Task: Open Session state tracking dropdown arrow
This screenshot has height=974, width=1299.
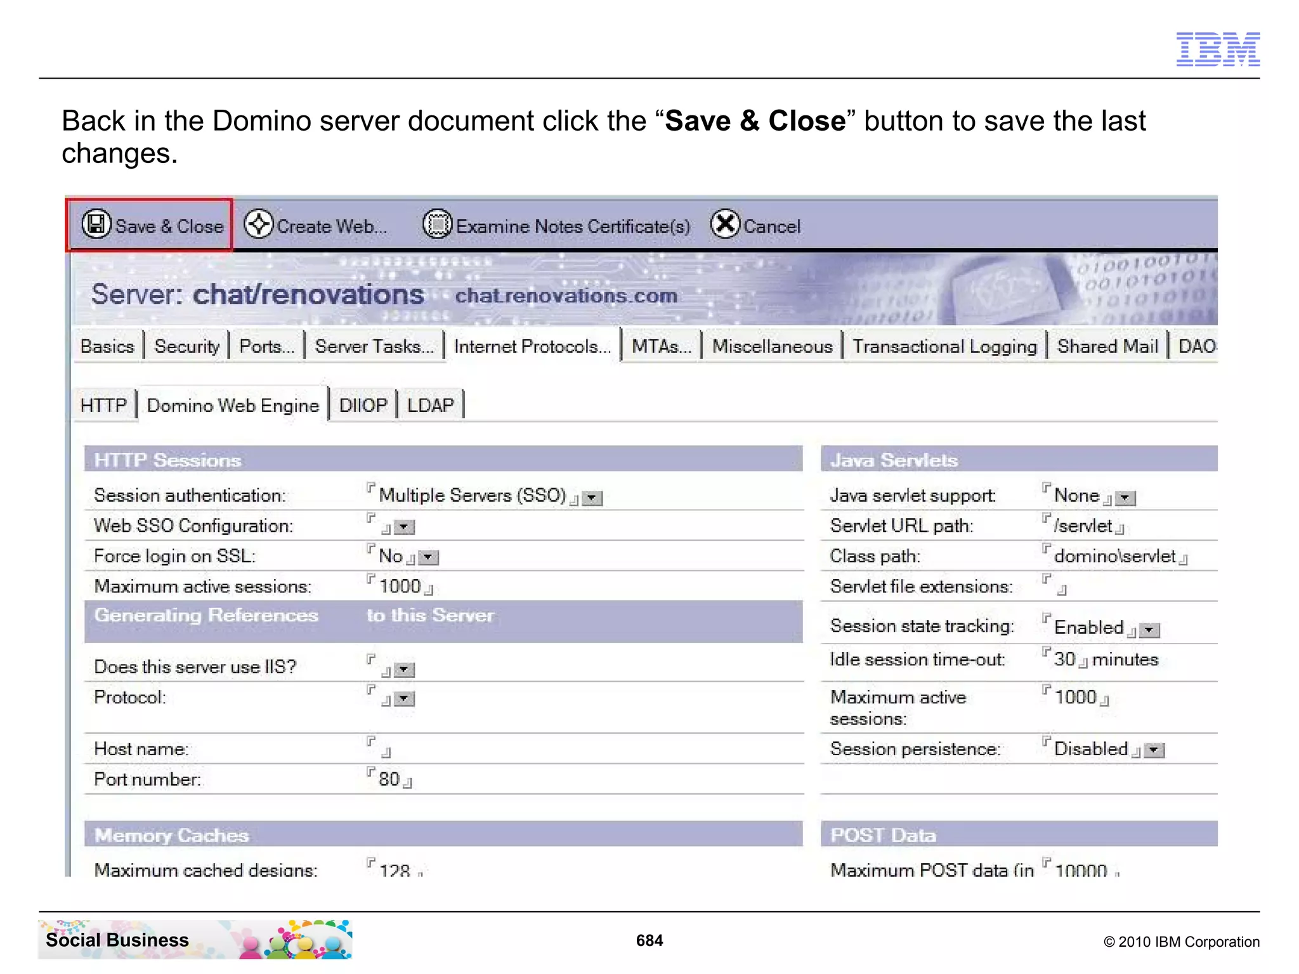Action: 1149,630
